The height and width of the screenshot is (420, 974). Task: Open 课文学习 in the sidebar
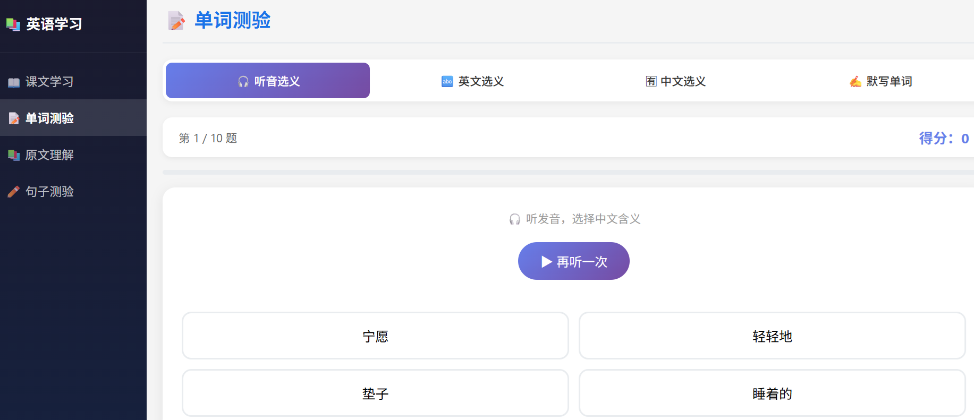click(x=73, y=82)
